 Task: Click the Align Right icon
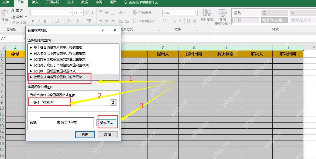[113, 21]
